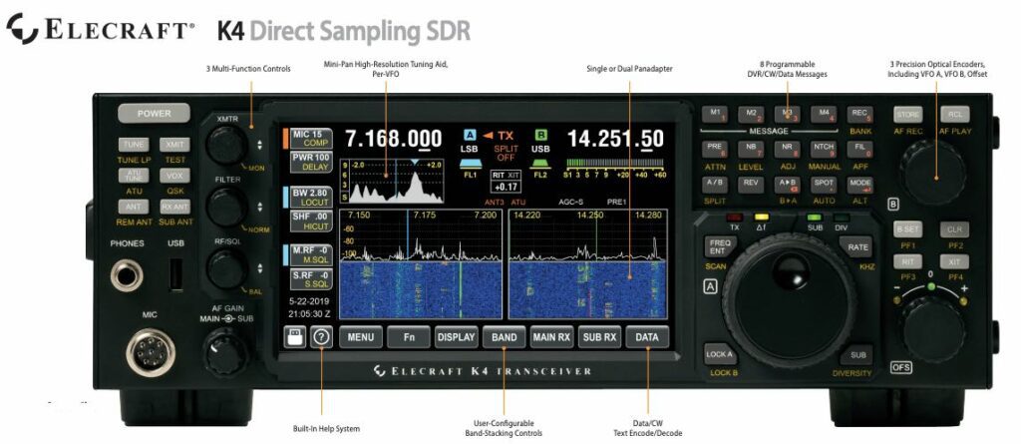Click the up/down arrows beside RF/SQL knob
1021x444 pixels.
[x=260, y=268]
